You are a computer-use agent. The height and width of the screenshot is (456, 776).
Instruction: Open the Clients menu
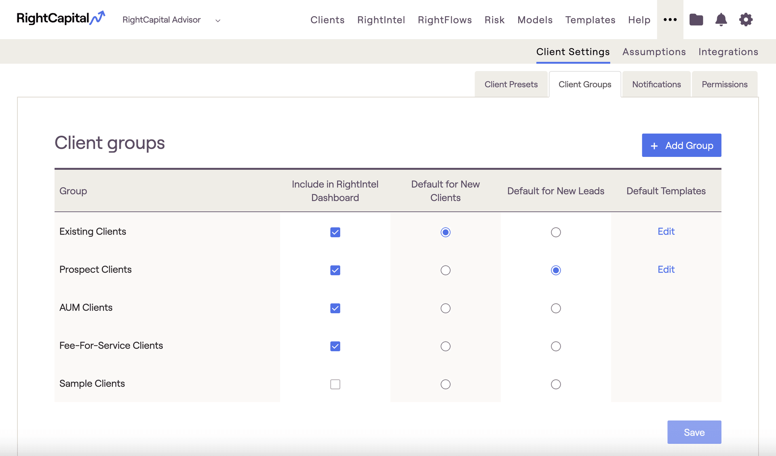(x=327, y=20)
